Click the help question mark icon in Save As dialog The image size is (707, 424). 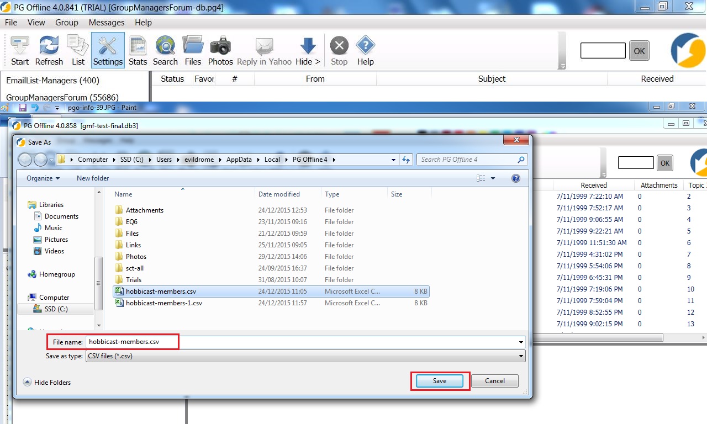coord(516,178)
